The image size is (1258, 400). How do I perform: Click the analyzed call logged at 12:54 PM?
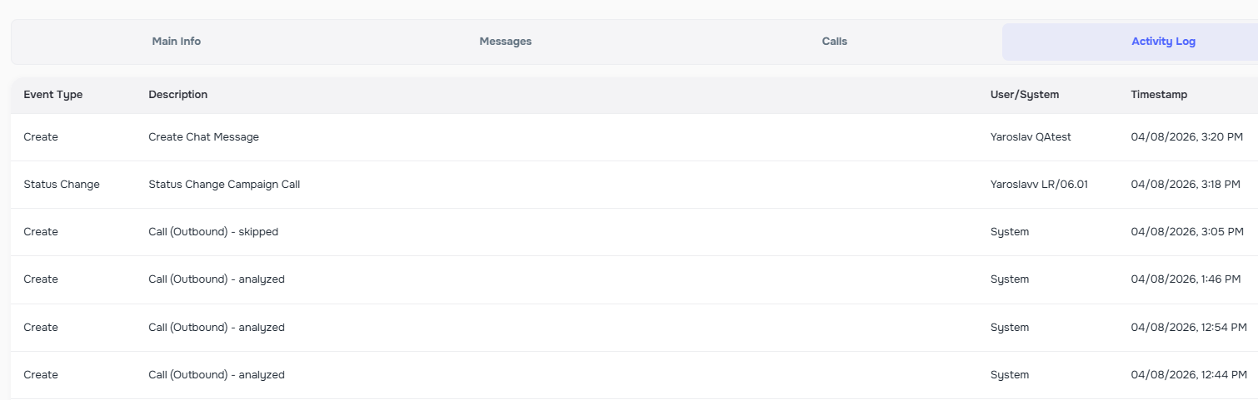pos(217,328)
